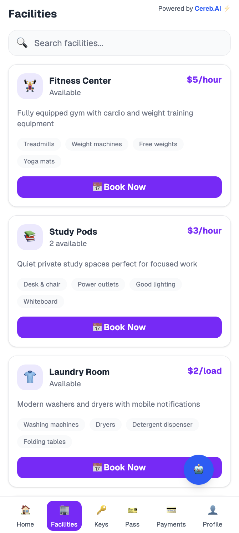239x533 pixels.
Task: Click the search magnifier icon
Action: click(x=22, y=43)
